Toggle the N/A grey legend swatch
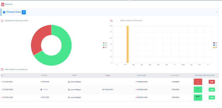The image size is (222, 108). [x=104, y=43]
